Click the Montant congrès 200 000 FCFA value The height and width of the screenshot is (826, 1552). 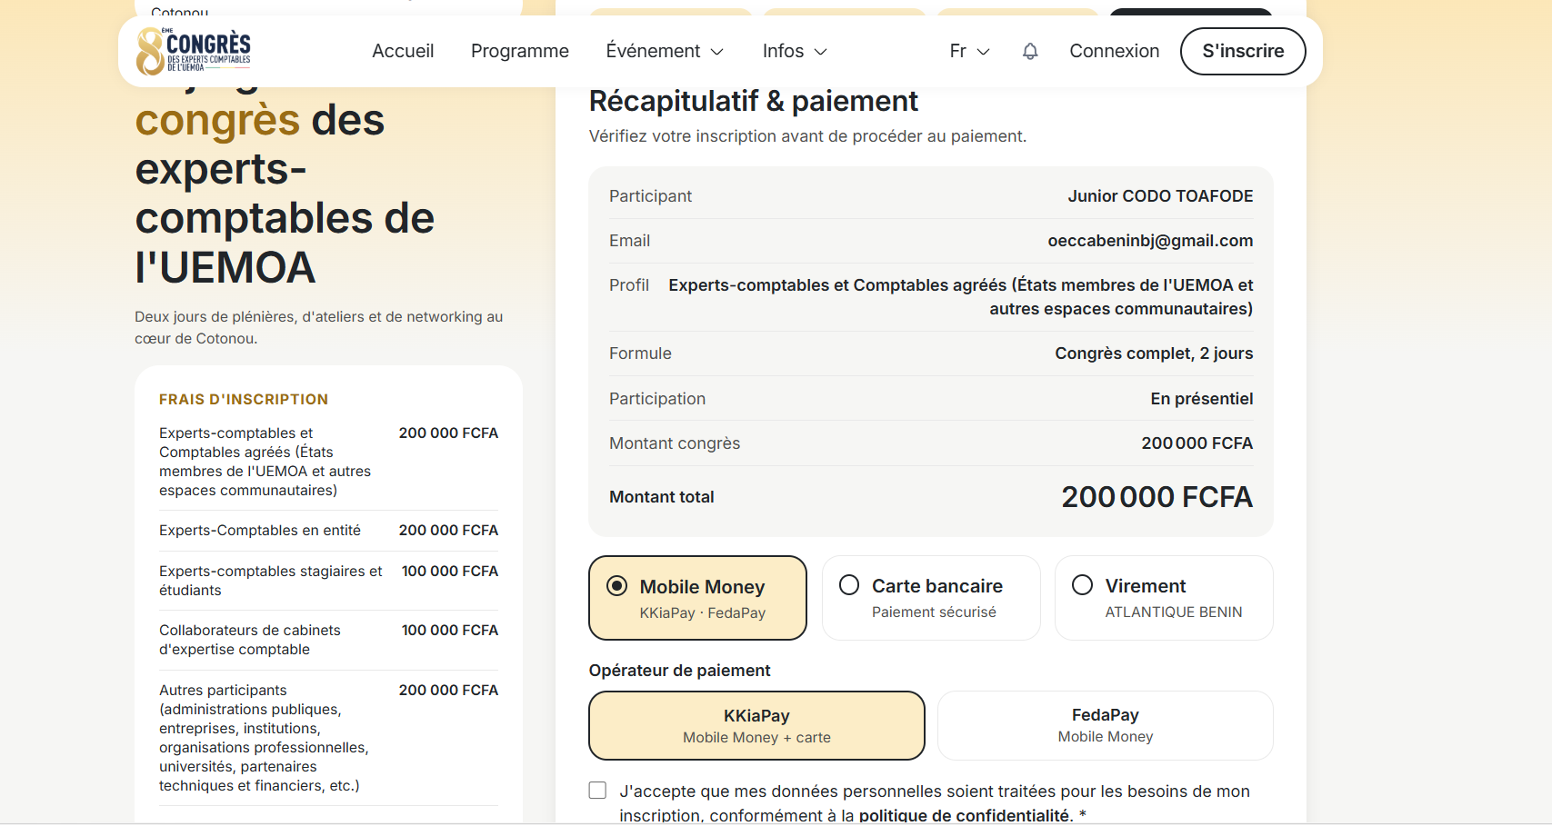[x=1197, y=443]
